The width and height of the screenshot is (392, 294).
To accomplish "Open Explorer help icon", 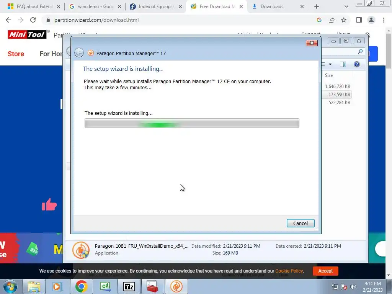I will click(x=357, y=64).
